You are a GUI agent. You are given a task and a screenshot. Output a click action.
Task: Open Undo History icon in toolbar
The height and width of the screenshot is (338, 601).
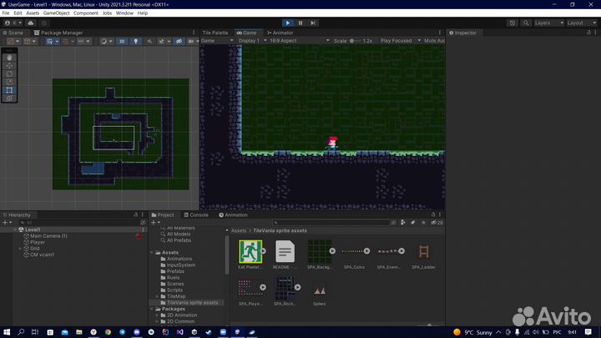512,23
